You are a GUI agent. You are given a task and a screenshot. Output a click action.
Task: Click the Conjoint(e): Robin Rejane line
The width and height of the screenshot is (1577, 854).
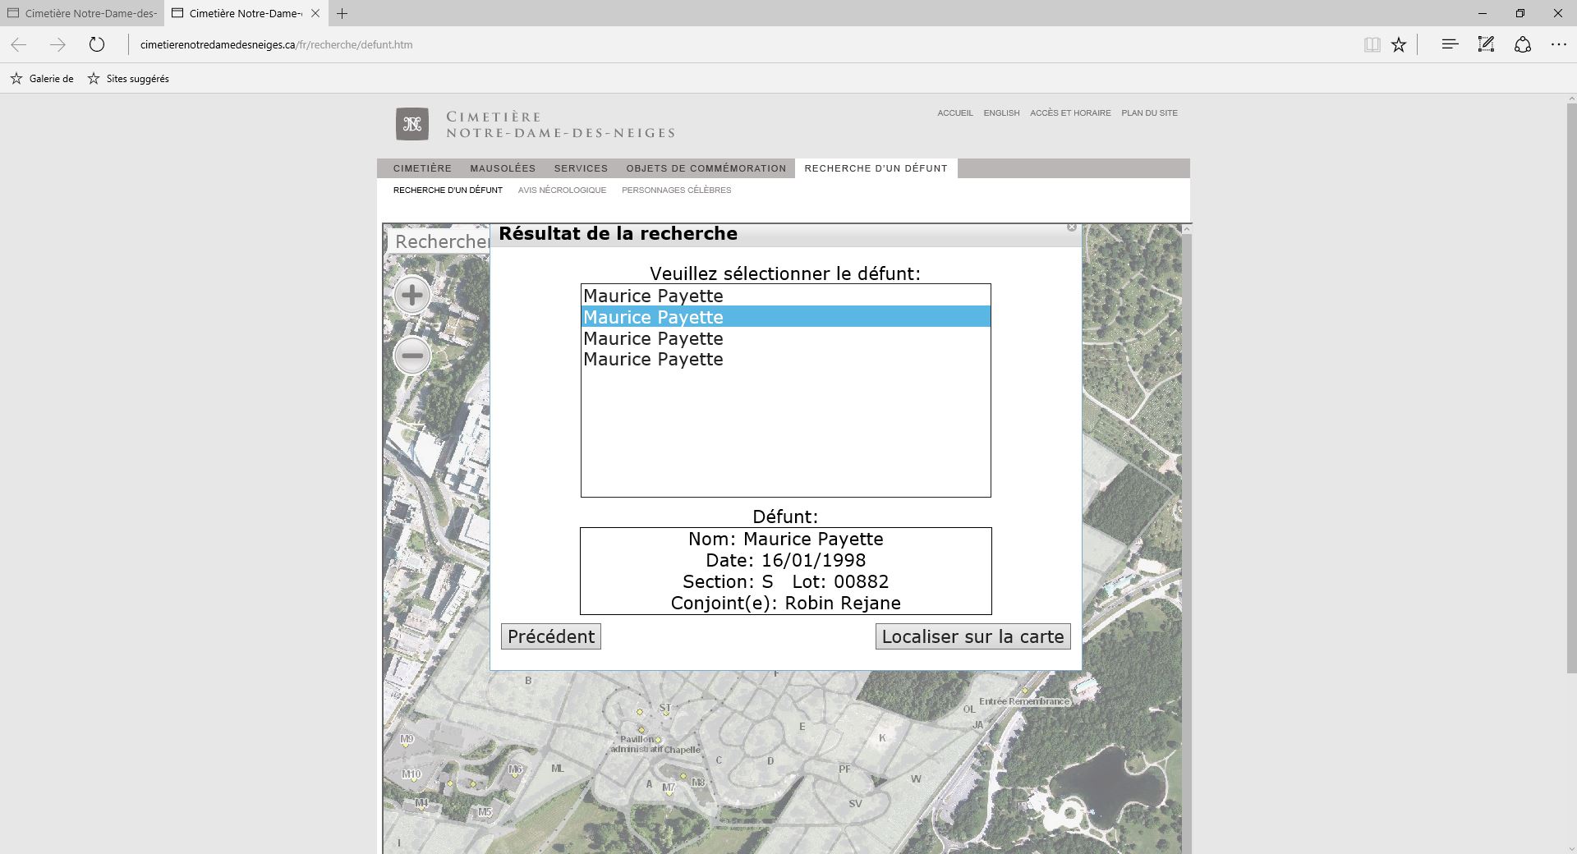point(786,604)
